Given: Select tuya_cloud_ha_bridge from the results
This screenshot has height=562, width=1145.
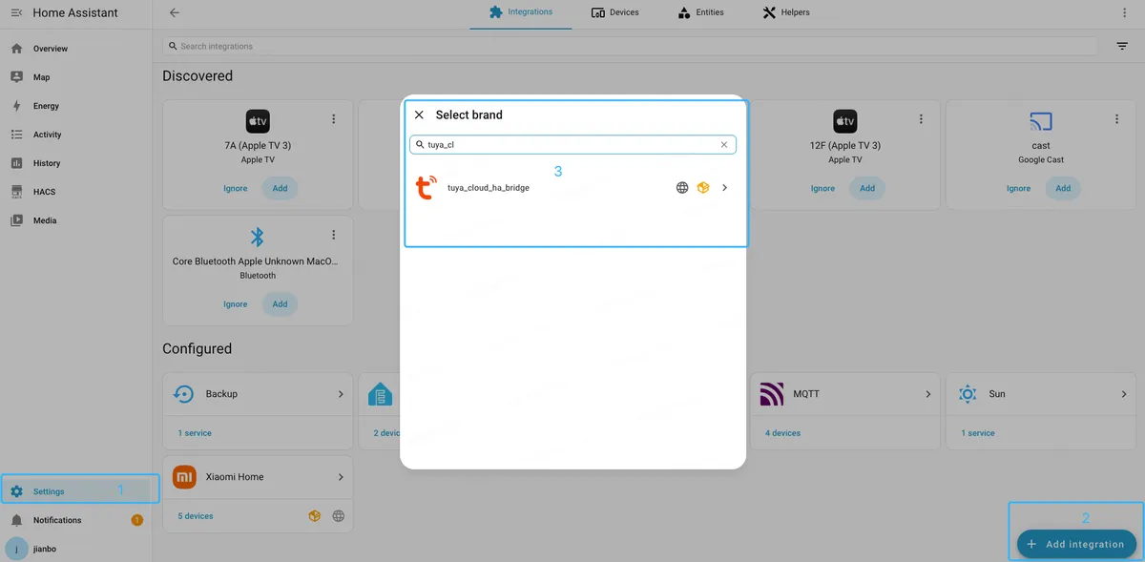Looking at the screenshot, I should pyautogui.click(x=572, y=188).
